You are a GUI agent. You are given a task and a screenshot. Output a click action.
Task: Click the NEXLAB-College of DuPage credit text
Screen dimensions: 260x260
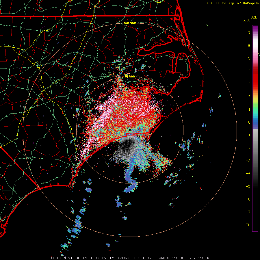231,3
